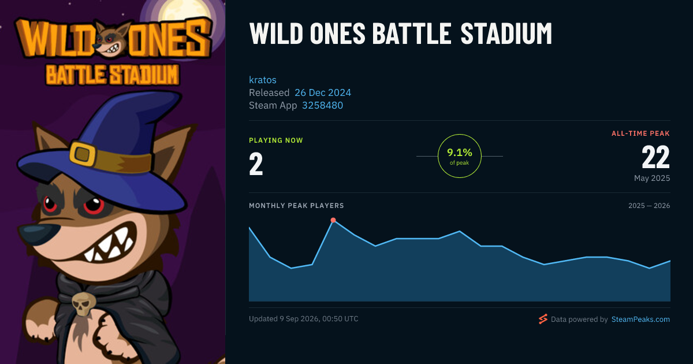Screen dimensions: 693x364
Task: Click the Wild Ones Battle Stadium title heading
Action: coord(400,34)
